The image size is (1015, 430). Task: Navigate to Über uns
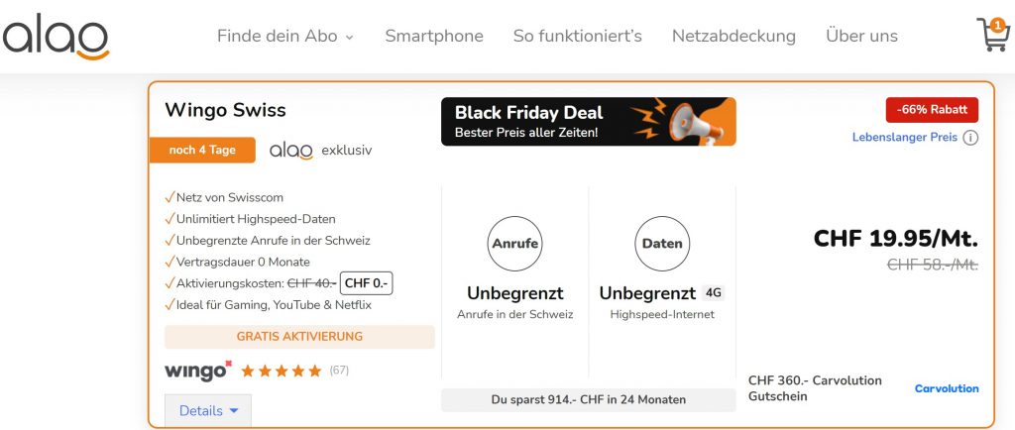coord(861,36)
